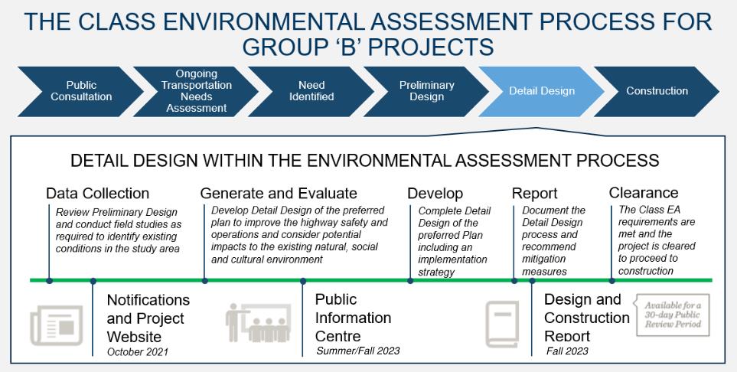Screen dimensions: 737x372
Task: Click the Design and Construction Report timeline dot
Action: [x=532, y=281]
